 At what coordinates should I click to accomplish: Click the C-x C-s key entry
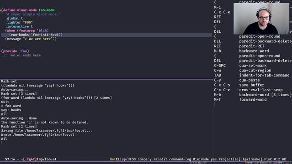(x=222, y=85)
